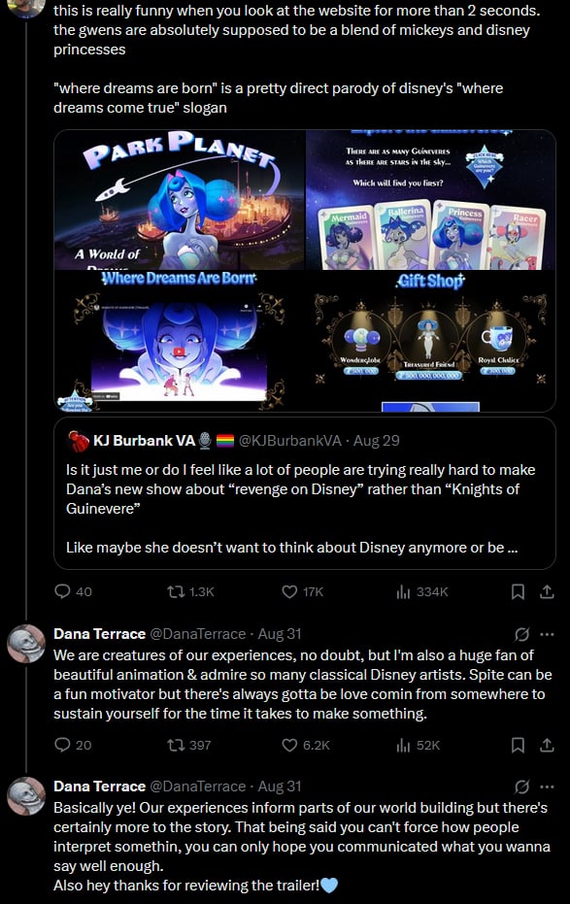Open Grok icon on first Dana Terrace reply

click(522, 634)
